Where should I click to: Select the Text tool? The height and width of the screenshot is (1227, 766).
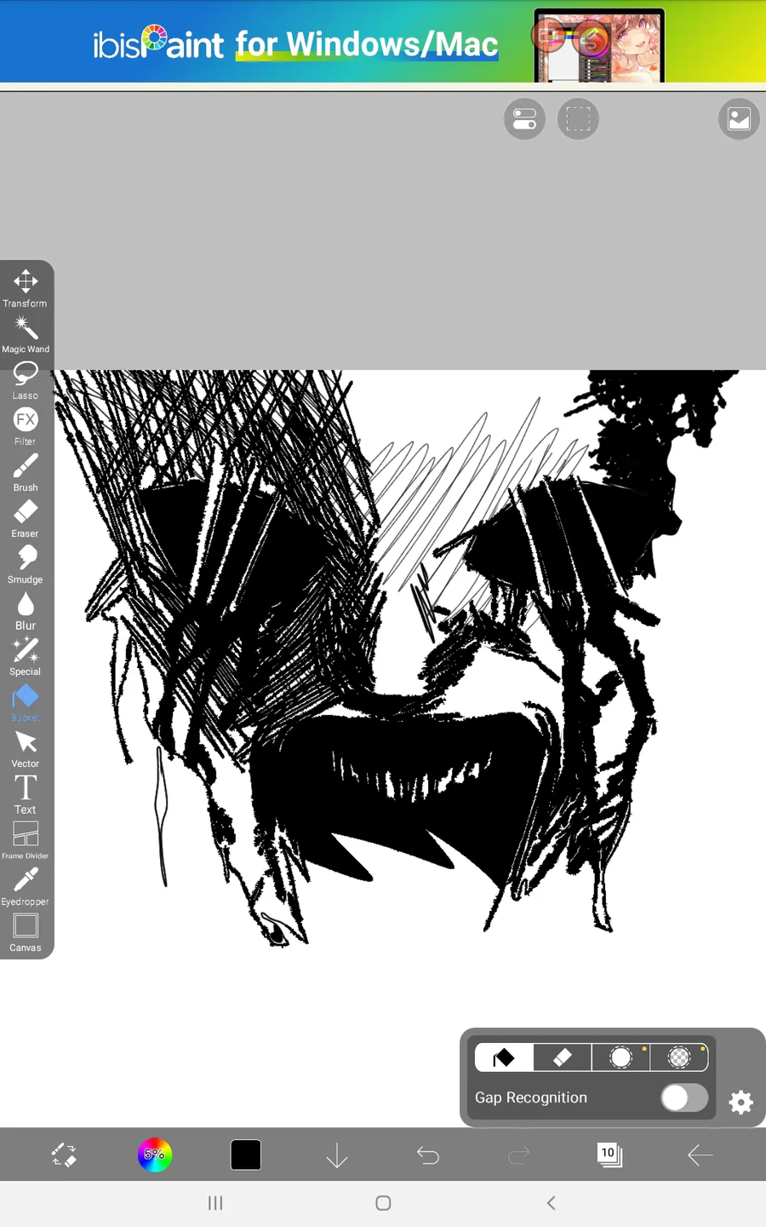click(x=26, y=795)
